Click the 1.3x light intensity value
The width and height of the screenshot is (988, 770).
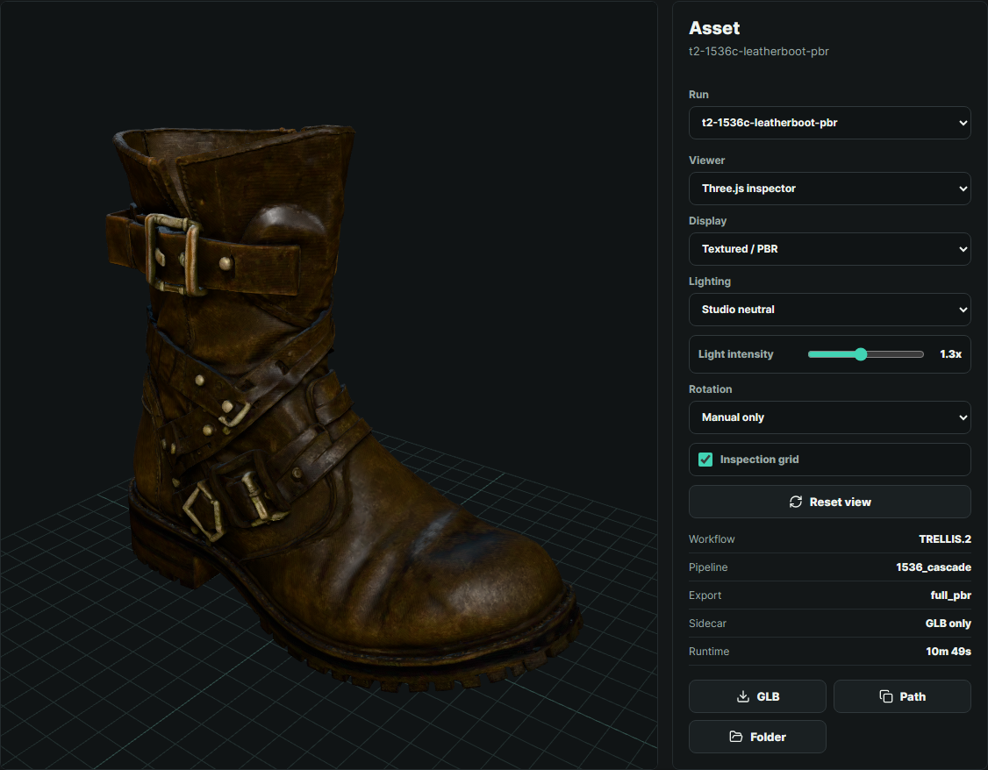pos(950,354)
